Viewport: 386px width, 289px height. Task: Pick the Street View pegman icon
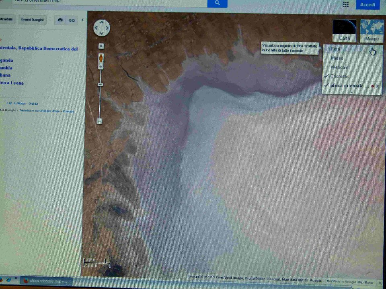pyautogui.click(x=101, y=59)
